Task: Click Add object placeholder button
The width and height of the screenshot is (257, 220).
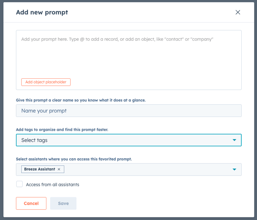Action: [46, 82]
